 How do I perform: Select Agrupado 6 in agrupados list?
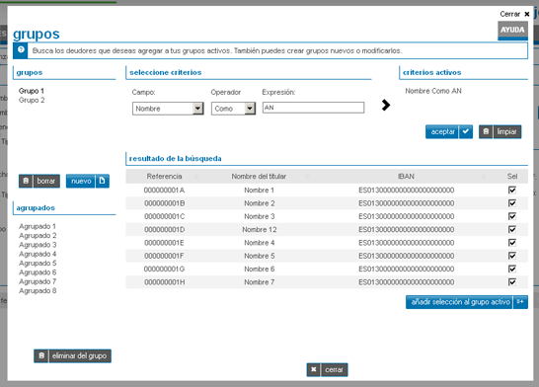pos(38,272)
